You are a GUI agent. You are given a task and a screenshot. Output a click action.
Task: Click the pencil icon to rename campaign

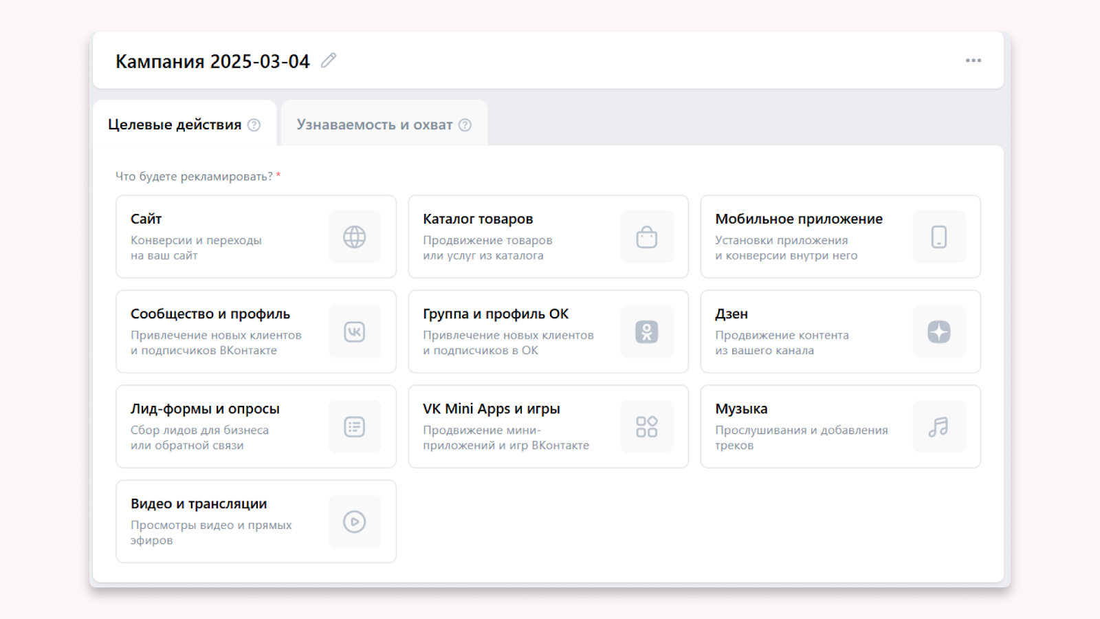(x=329, y=61)
